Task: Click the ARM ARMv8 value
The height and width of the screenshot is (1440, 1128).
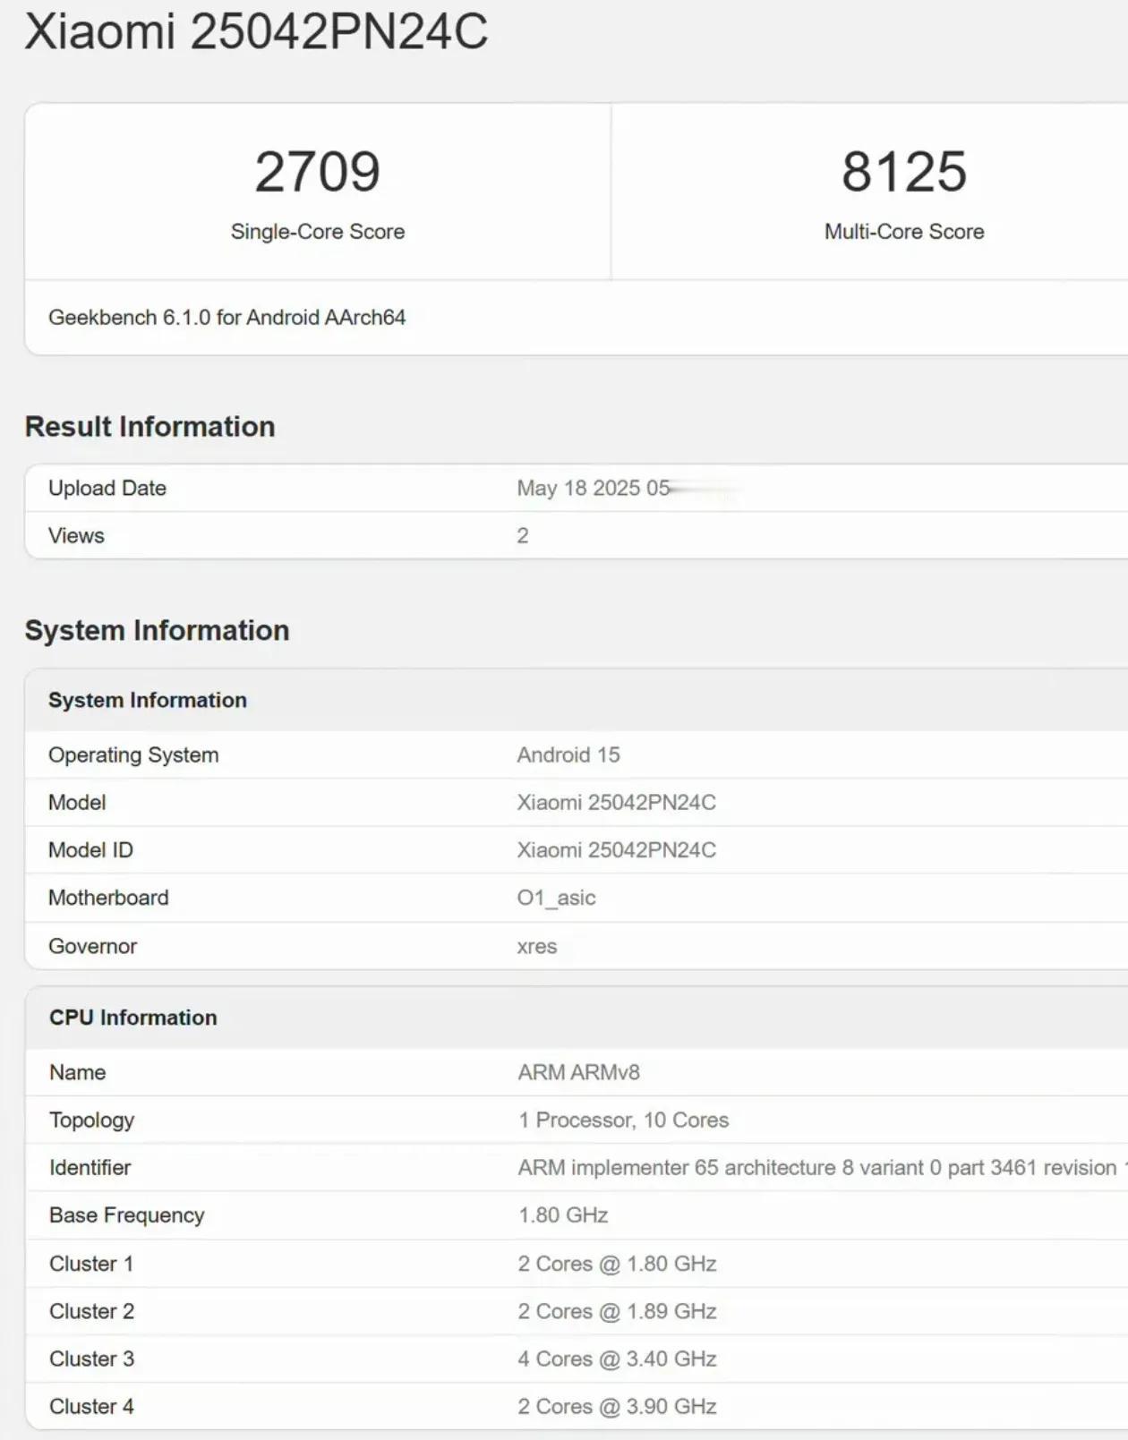Action: 578,1072
